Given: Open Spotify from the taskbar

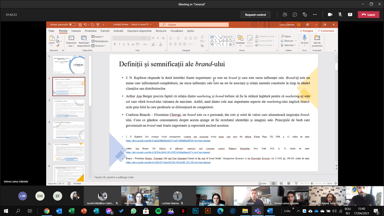Looking at the screenshot, I should point(158,211).
